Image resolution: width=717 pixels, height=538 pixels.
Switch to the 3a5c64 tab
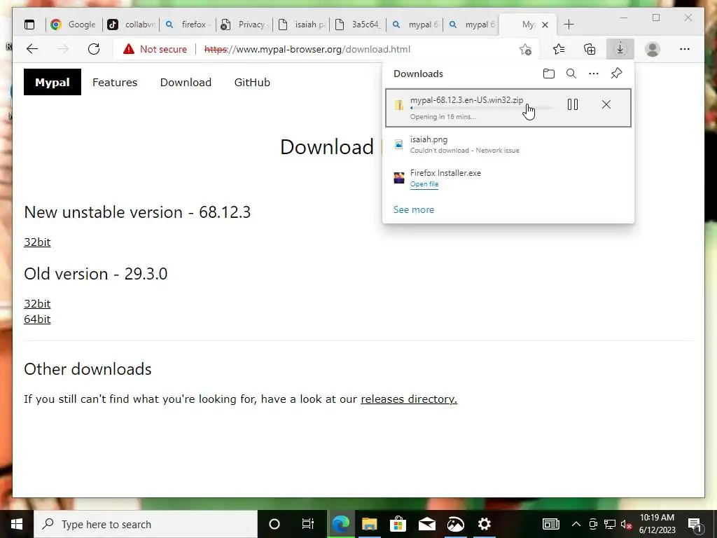coord(358,25)
